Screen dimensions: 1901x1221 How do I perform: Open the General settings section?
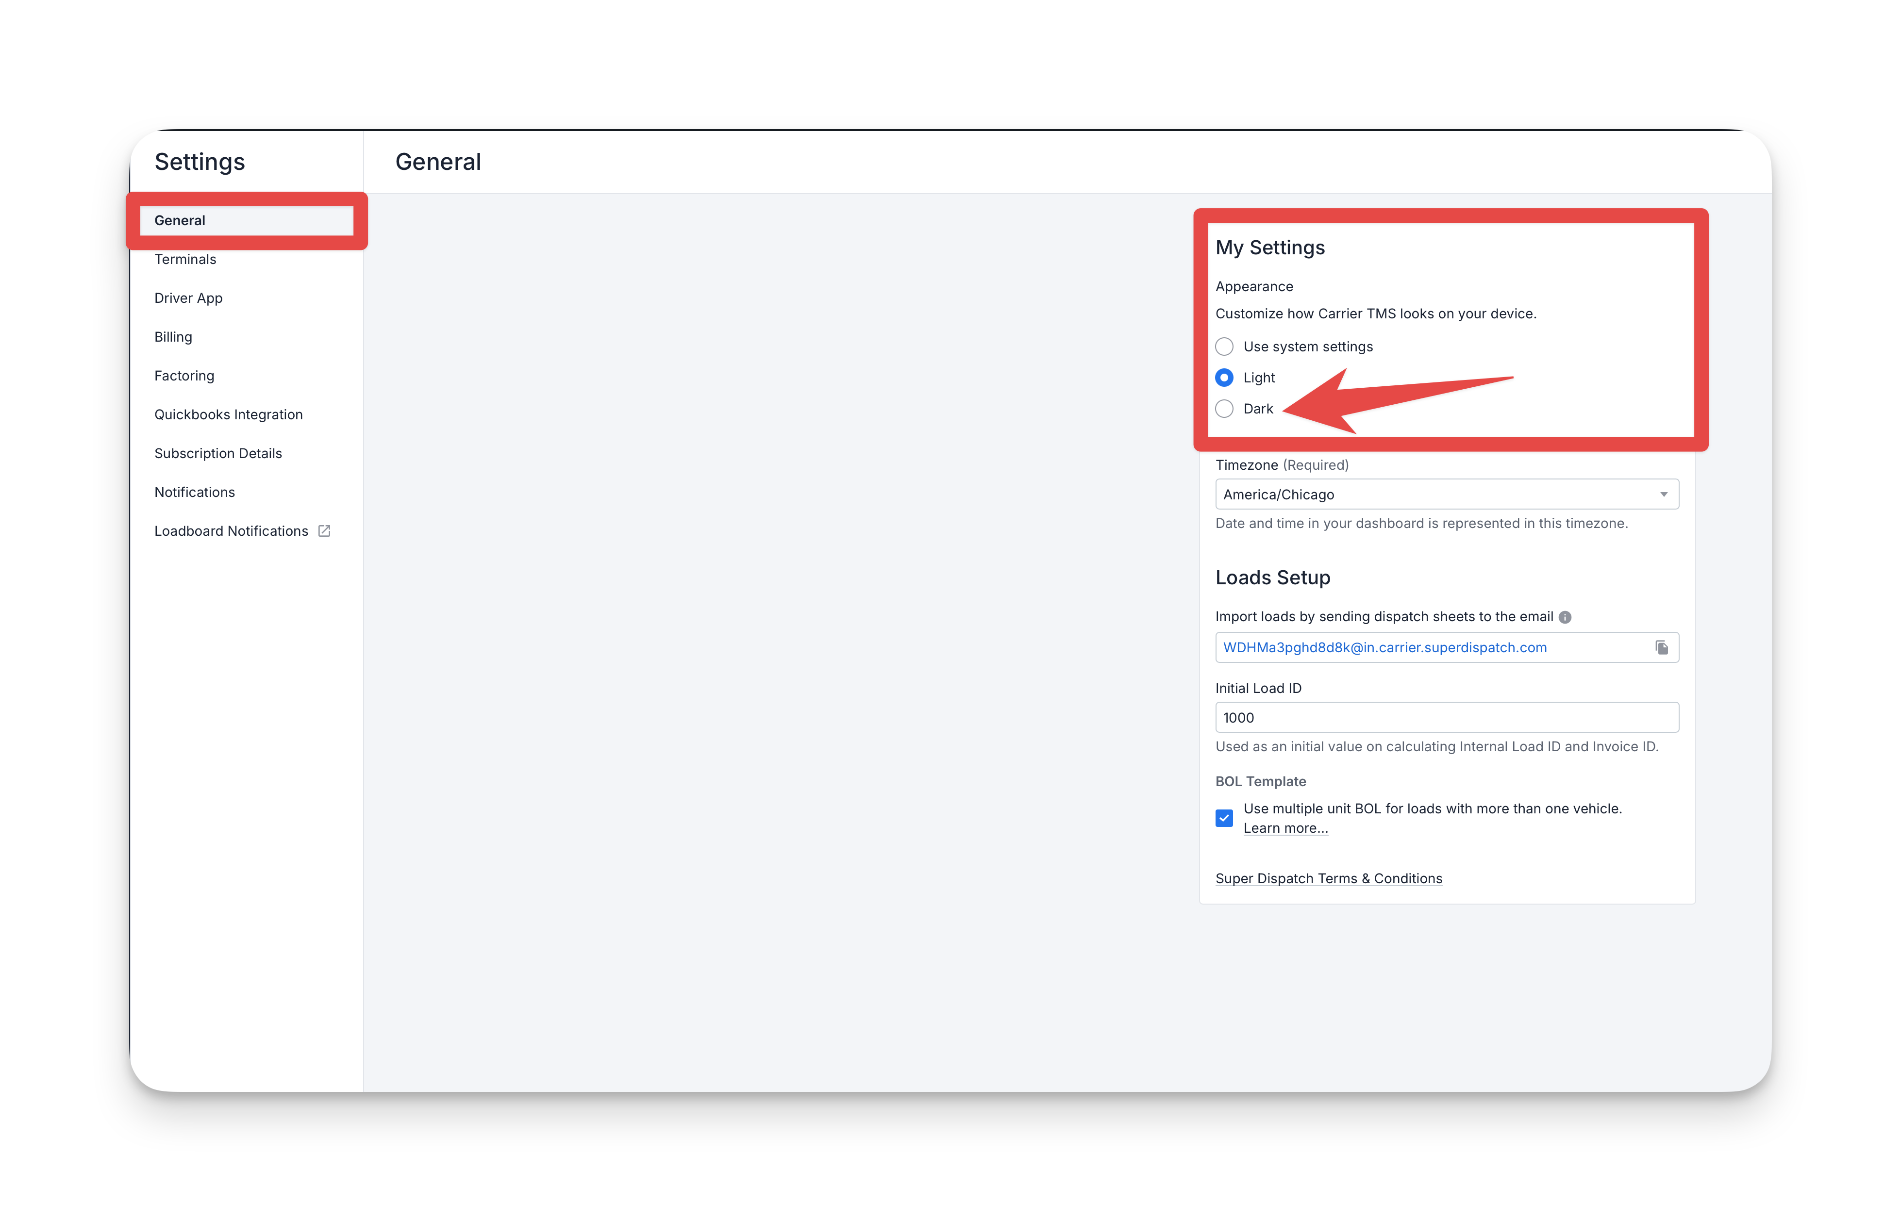tap(247, 220)
